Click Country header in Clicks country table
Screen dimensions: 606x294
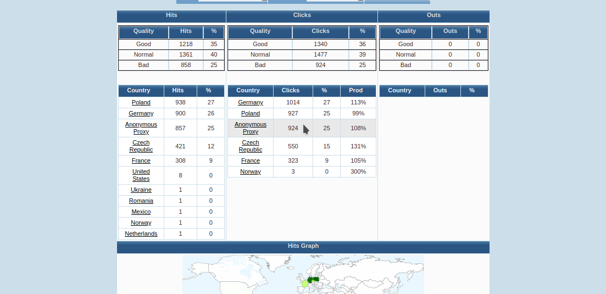(250, 91)
